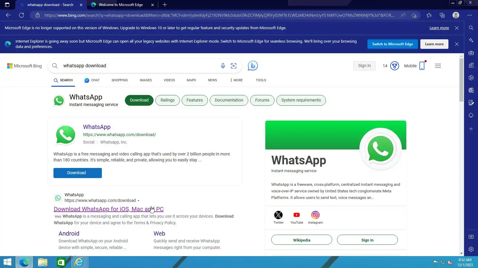The height and width of the screenshot is (268, 478).
Task: Refresh the current page
Action: coord(22,15)
